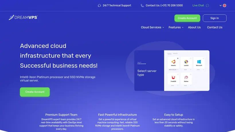Expand the Features menu
Image resolution: width=235 pixels, height=132 pixels.
(x=176, y=27)
